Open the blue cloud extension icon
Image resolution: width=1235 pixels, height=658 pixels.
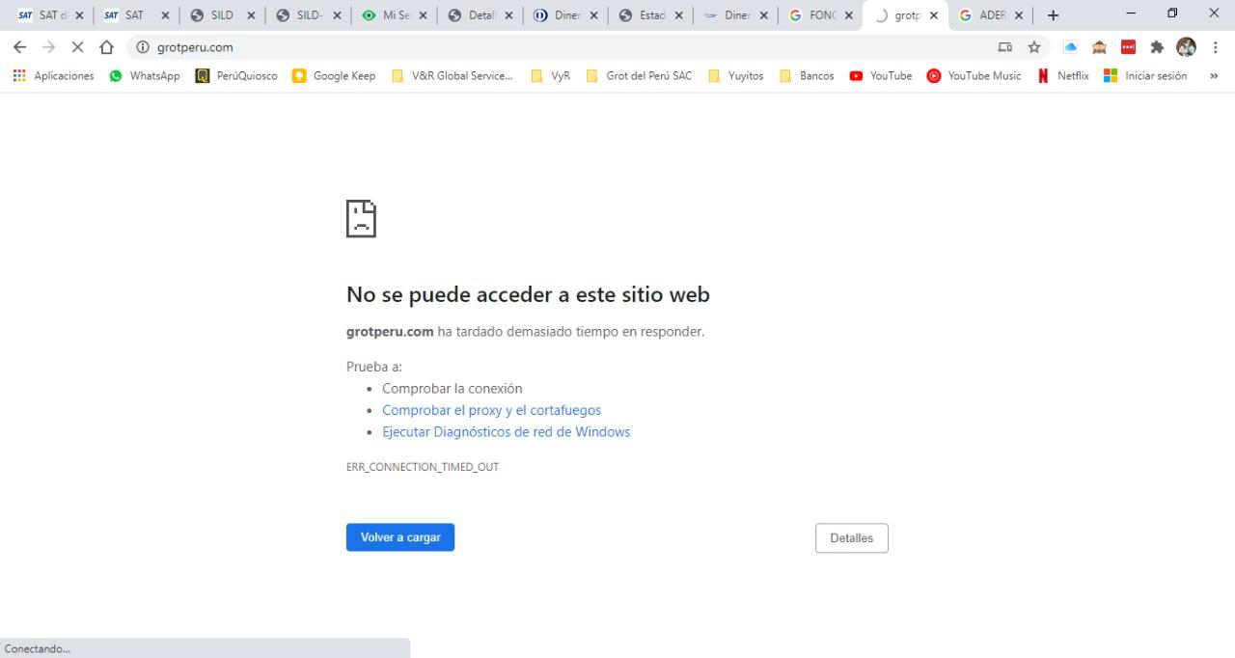pyautogui.click(x=1070, y=47)
